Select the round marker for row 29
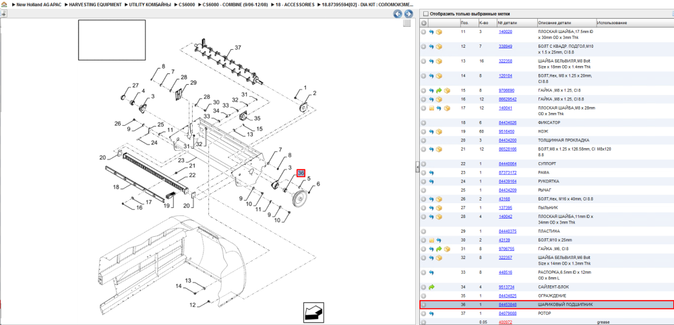Image resolution: width=674 pixels, height=325 pixels. pos(423,231)
